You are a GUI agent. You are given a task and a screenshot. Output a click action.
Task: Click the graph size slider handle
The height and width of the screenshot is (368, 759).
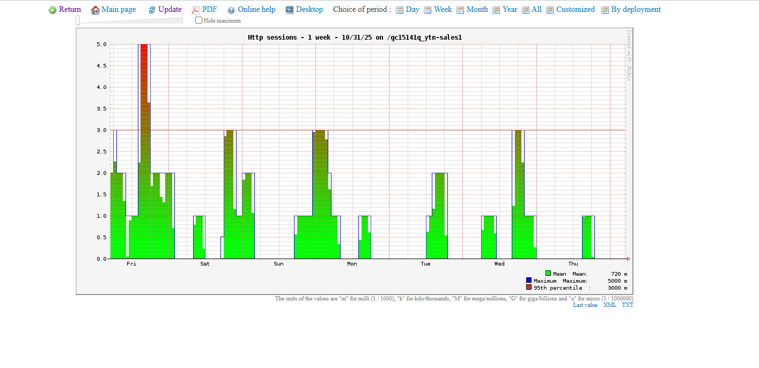pyautogui.click(x=78, y=20)
